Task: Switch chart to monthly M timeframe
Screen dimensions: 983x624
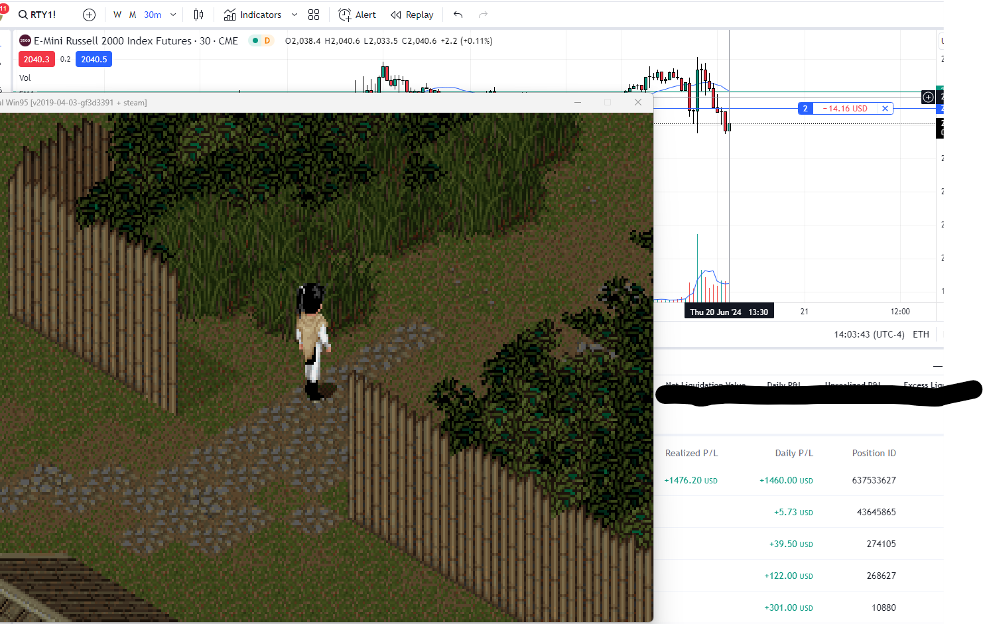Action: pos(133,15)
